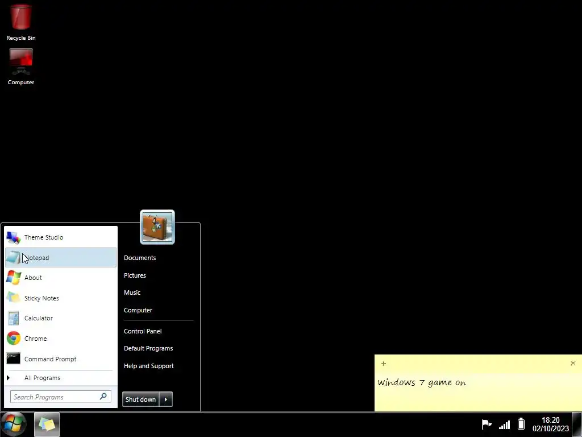Viewport: 582px width, 437px height.
Task: Click the Sticky Notes icon in Start menu
Action: coord(14,298)
